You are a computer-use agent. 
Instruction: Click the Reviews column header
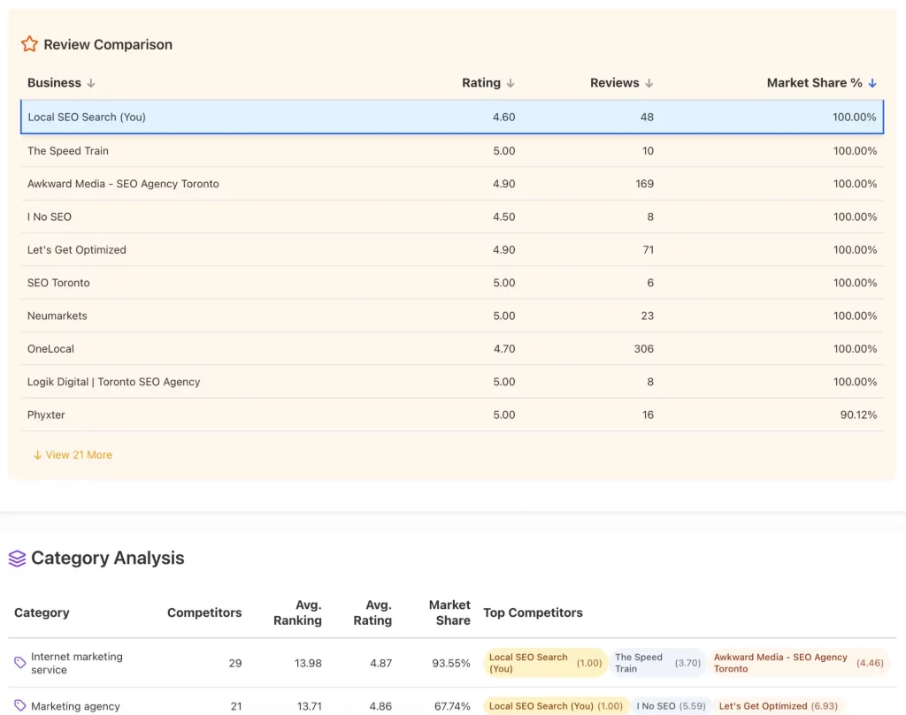[614, 82]
